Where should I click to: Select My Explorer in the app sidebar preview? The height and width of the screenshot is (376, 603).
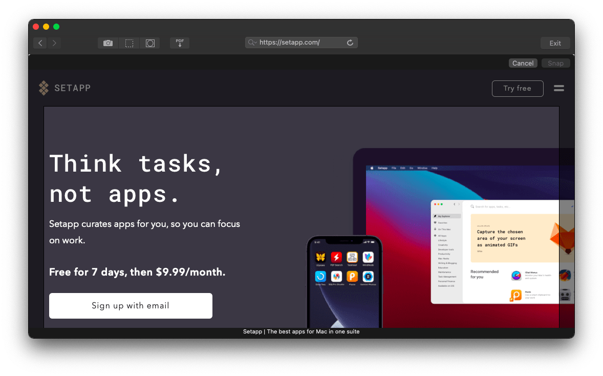pos(445,216)
